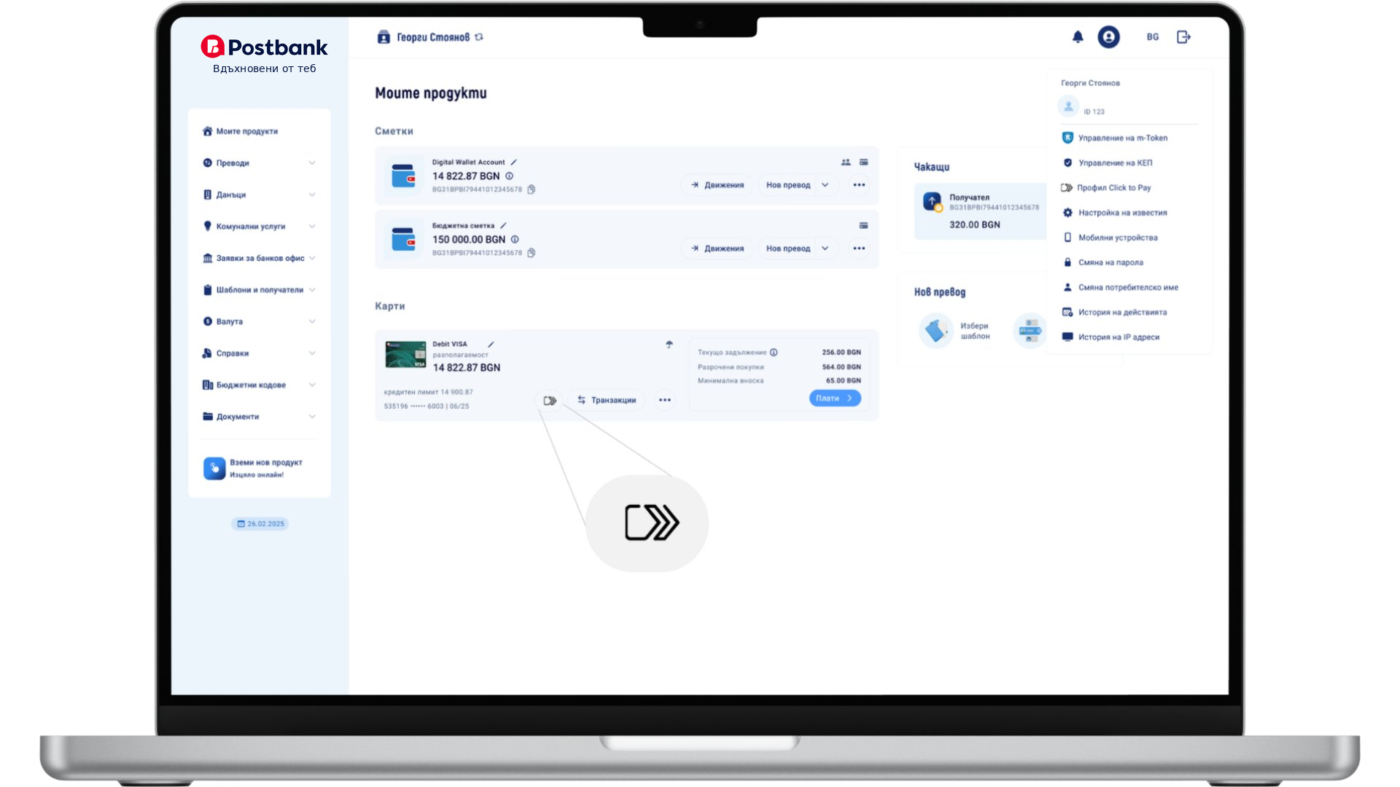Click the Бюджетна сметка wallet icon

pyautogui.click(x=403, y=240)
